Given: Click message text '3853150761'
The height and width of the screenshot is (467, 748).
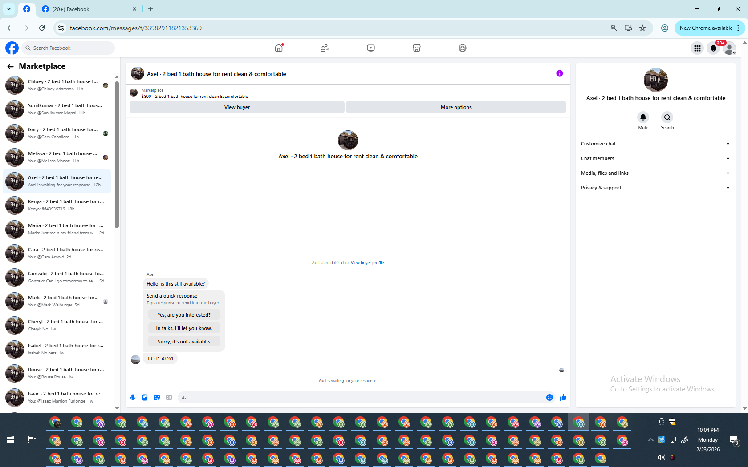Looking at the screenshot, I should tap(160, 358).
